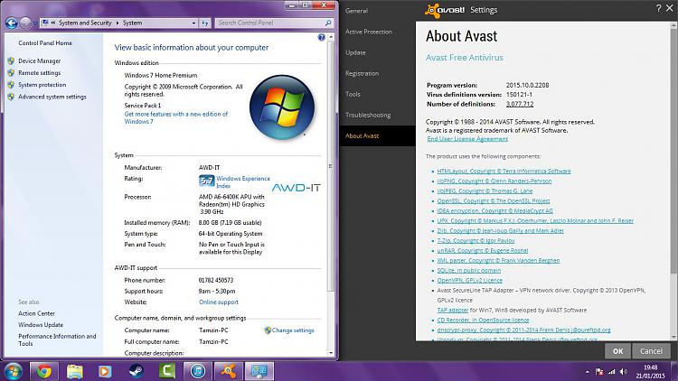Click the Action Center flag tray icon
The width and height of the screenshot is (678, 381).
pos(599,371)
